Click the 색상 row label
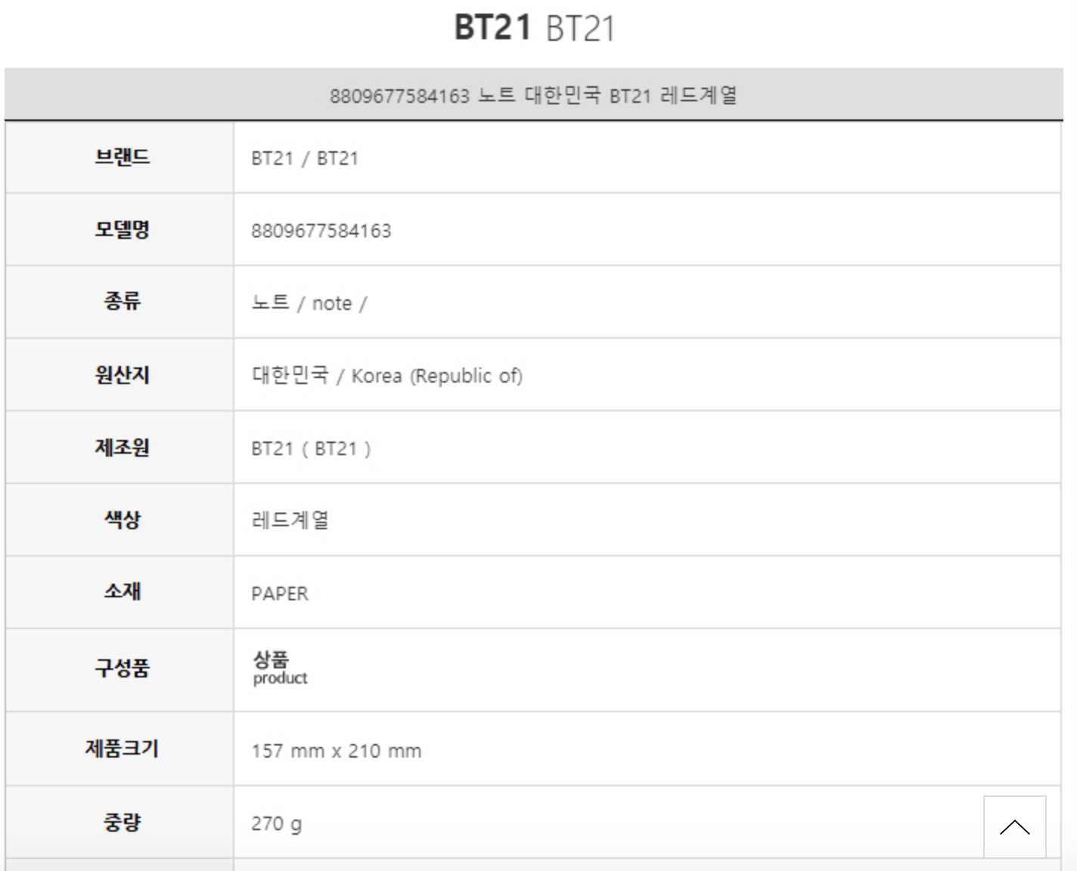This screenshot has height=871, width=1077. tap(122, 519)
